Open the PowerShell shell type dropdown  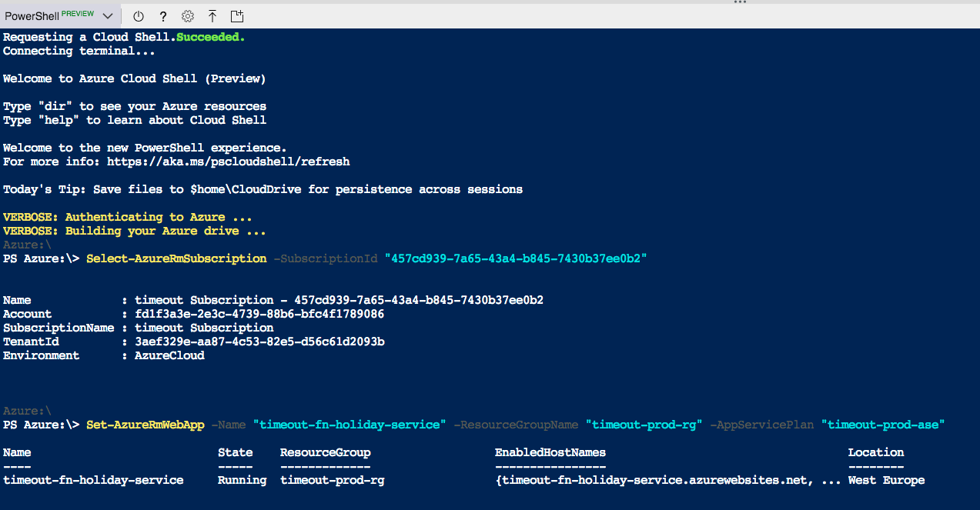[59, 15]
